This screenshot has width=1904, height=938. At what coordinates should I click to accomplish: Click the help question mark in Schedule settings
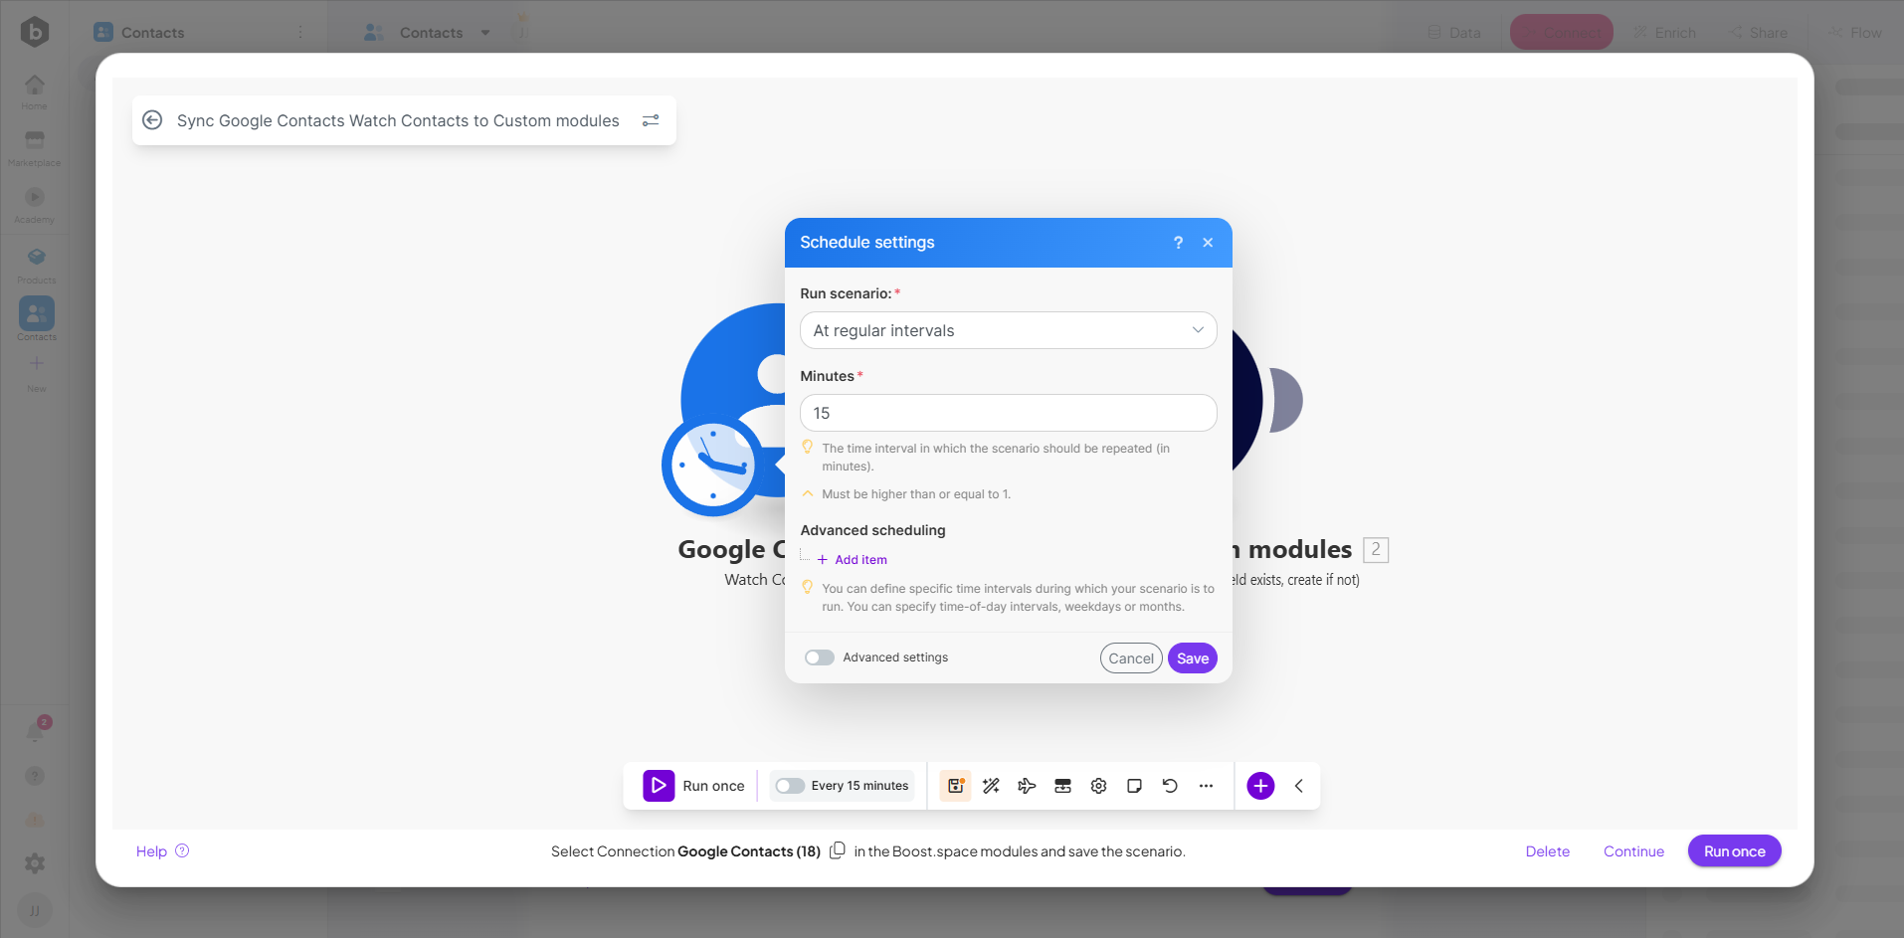coord(1178,243)
